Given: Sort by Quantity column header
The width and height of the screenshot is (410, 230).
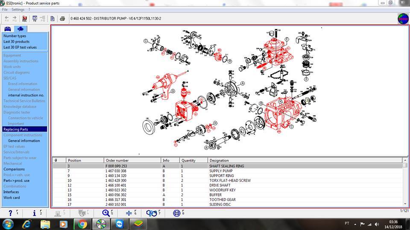Looking at the screenshot, I should [193, 160].
